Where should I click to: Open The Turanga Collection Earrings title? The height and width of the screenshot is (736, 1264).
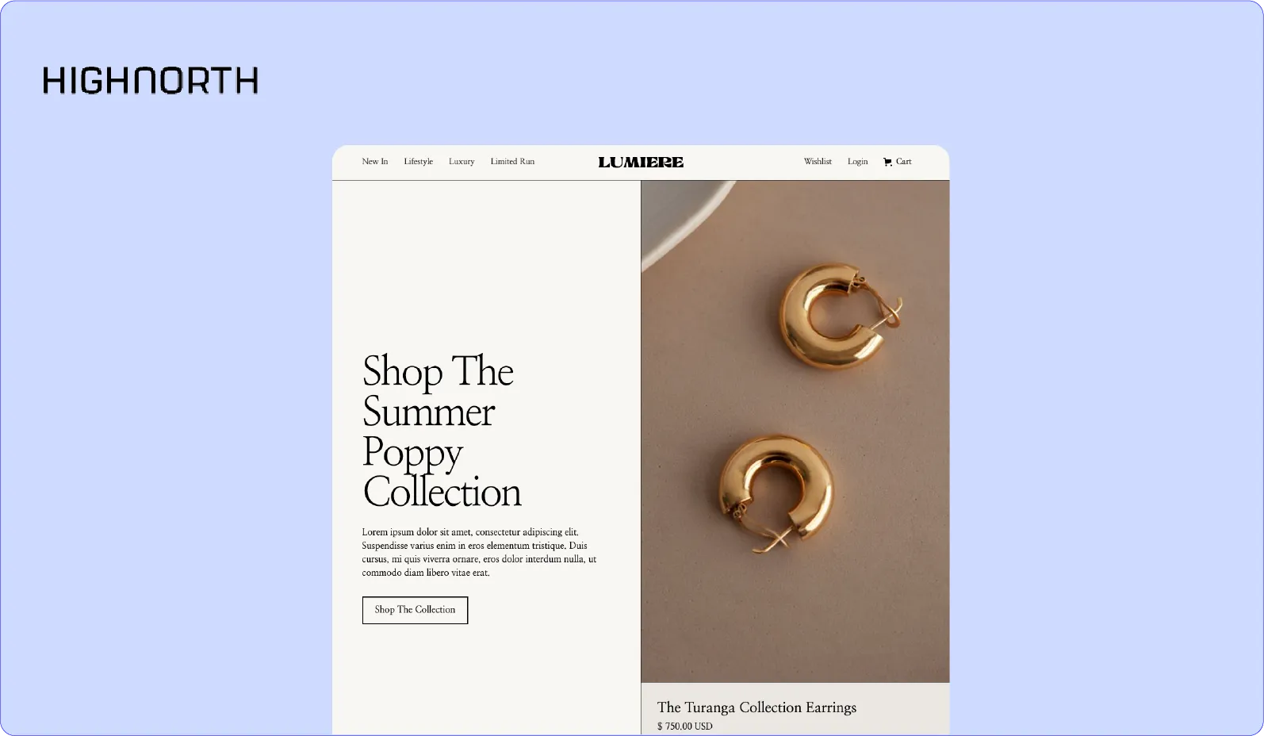tap(756, 707)
